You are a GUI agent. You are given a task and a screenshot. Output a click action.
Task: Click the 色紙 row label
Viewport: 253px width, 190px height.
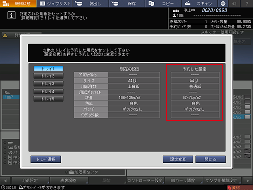pos(91,103)
